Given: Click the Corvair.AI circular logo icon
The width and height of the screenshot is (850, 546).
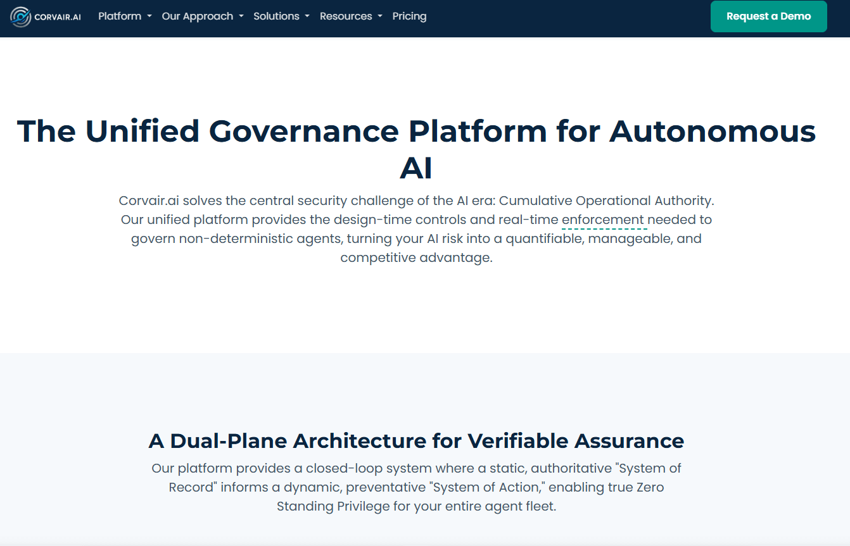Looking at the screenshot, I should click(x=21, y=16).
